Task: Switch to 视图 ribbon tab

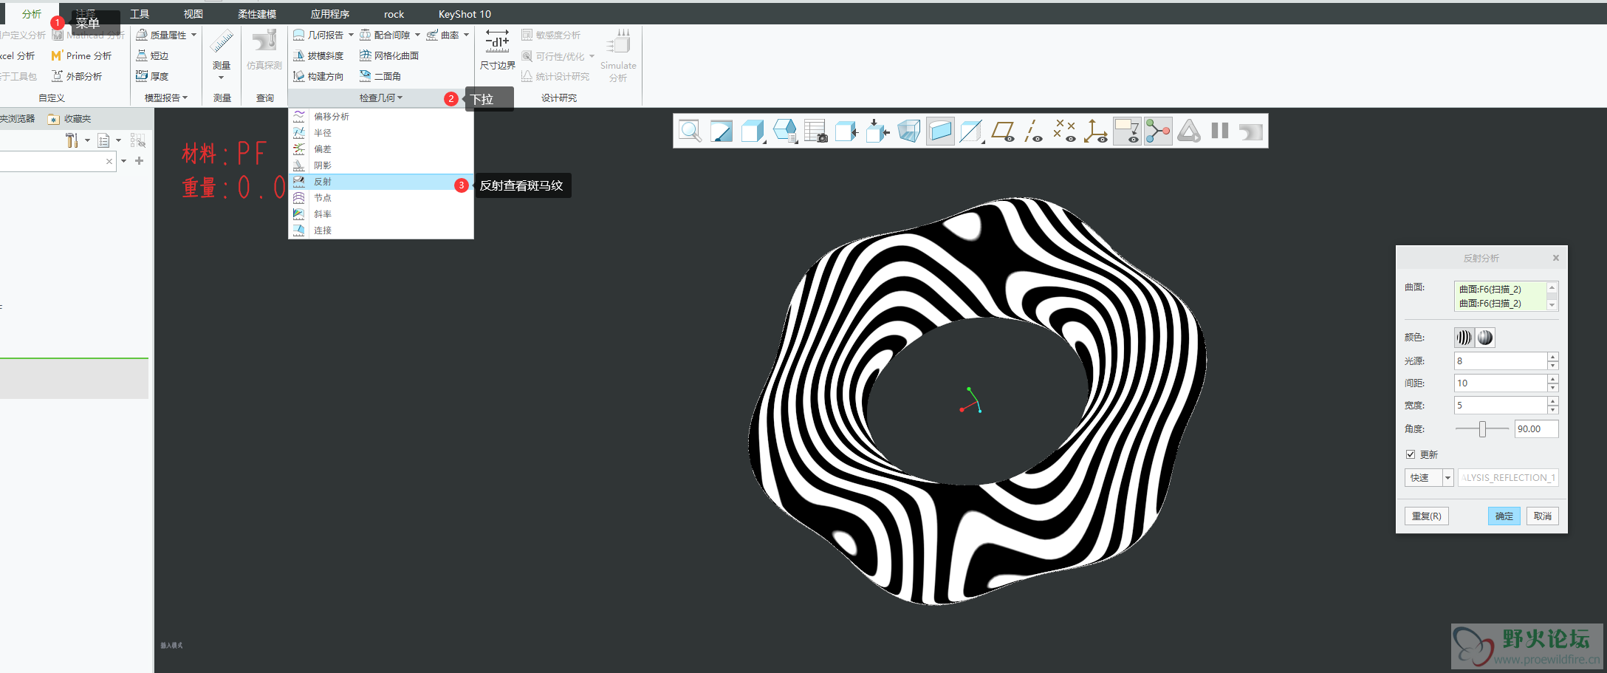Action: click(x=193, y=14)
